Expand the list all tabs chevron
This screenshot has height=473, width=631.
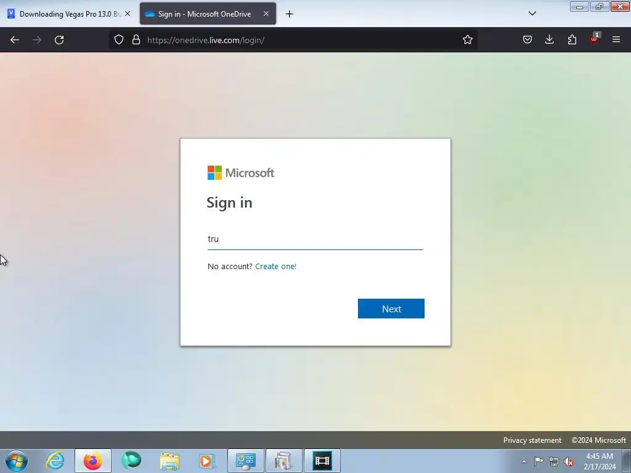pos(532,14)
